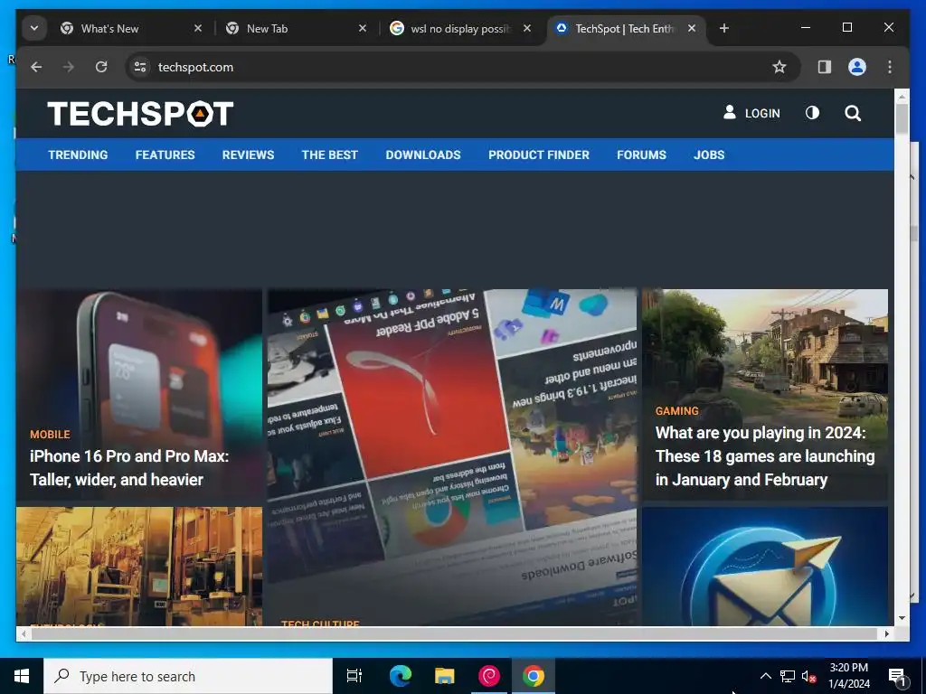Click the techspot.com address bar

(x=462, y=67)
